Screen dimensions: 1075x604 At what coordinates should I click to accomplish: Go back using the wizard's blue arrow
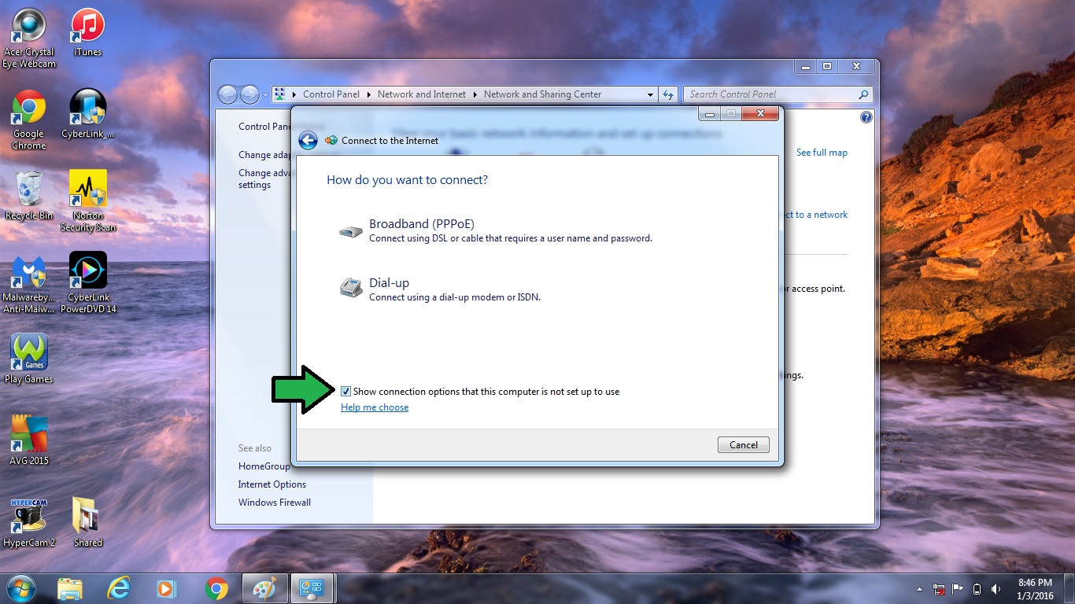[x=308, y=141]
